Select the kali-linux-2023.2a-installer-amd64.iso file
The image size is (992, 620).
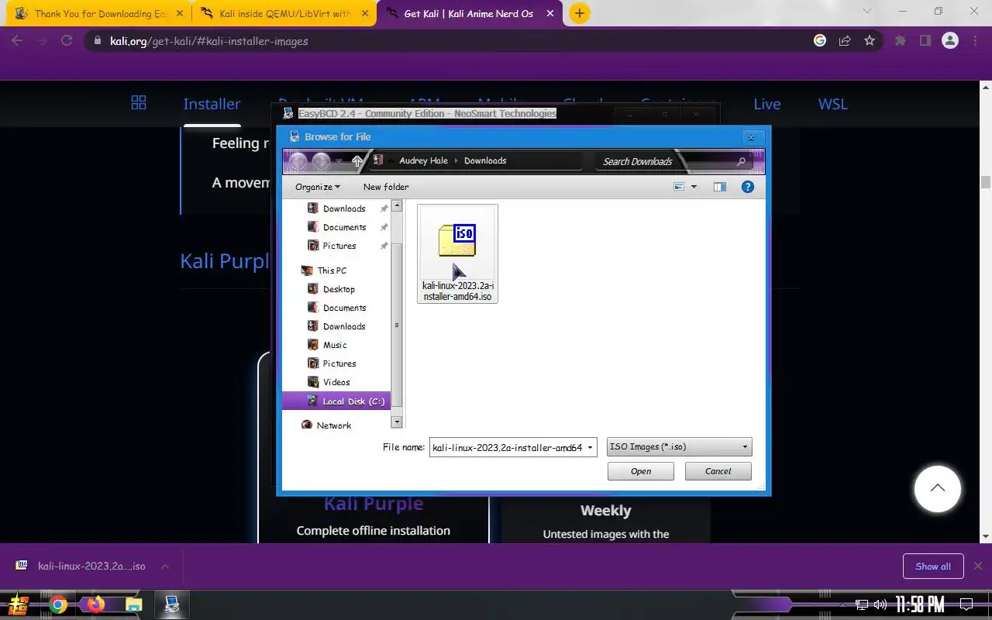457,253
